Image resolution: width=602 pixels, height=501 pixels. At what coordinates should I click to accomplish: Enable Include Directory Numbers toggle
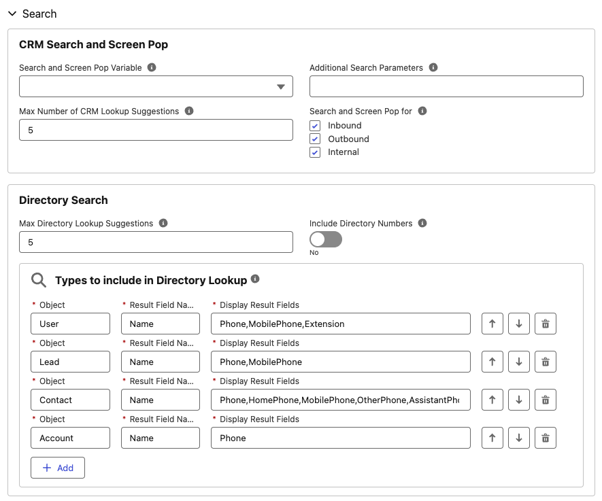pyautogui.click(x=326, y=239)
